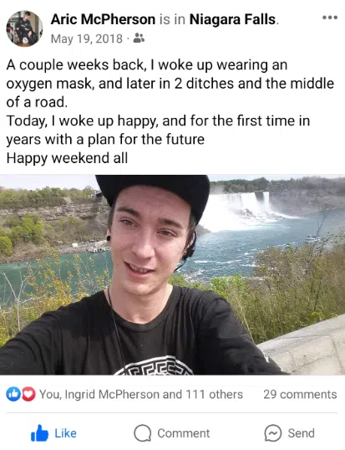The width and height of the screenshot is (345, 450).
Task: Click the Send button label
Action: (302, 433)
